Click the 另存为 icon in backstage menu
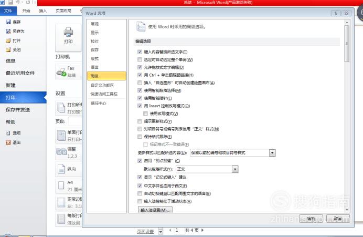This screenshot has width=363, height=237. tap(8, 31)
